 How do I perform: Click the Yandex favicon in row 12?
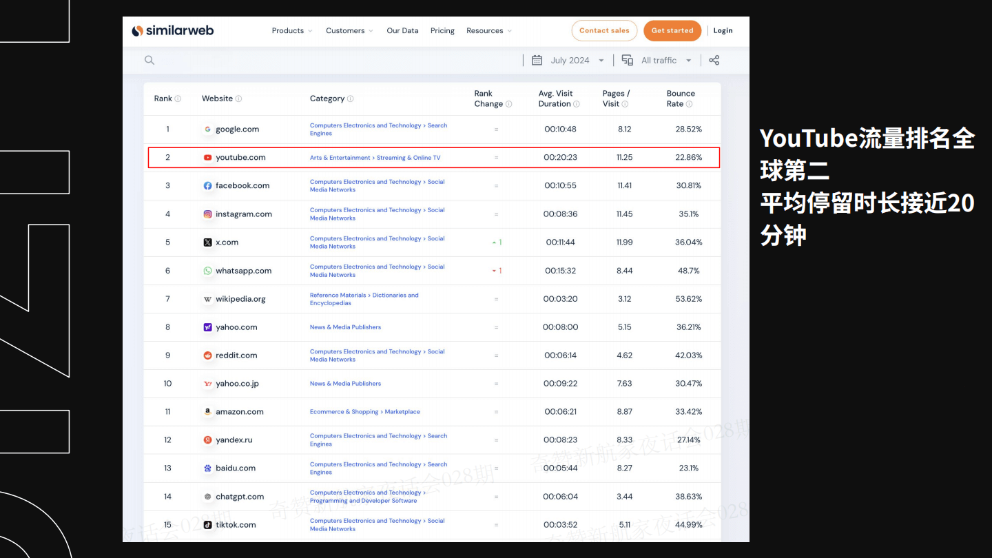tap(207, 440)
